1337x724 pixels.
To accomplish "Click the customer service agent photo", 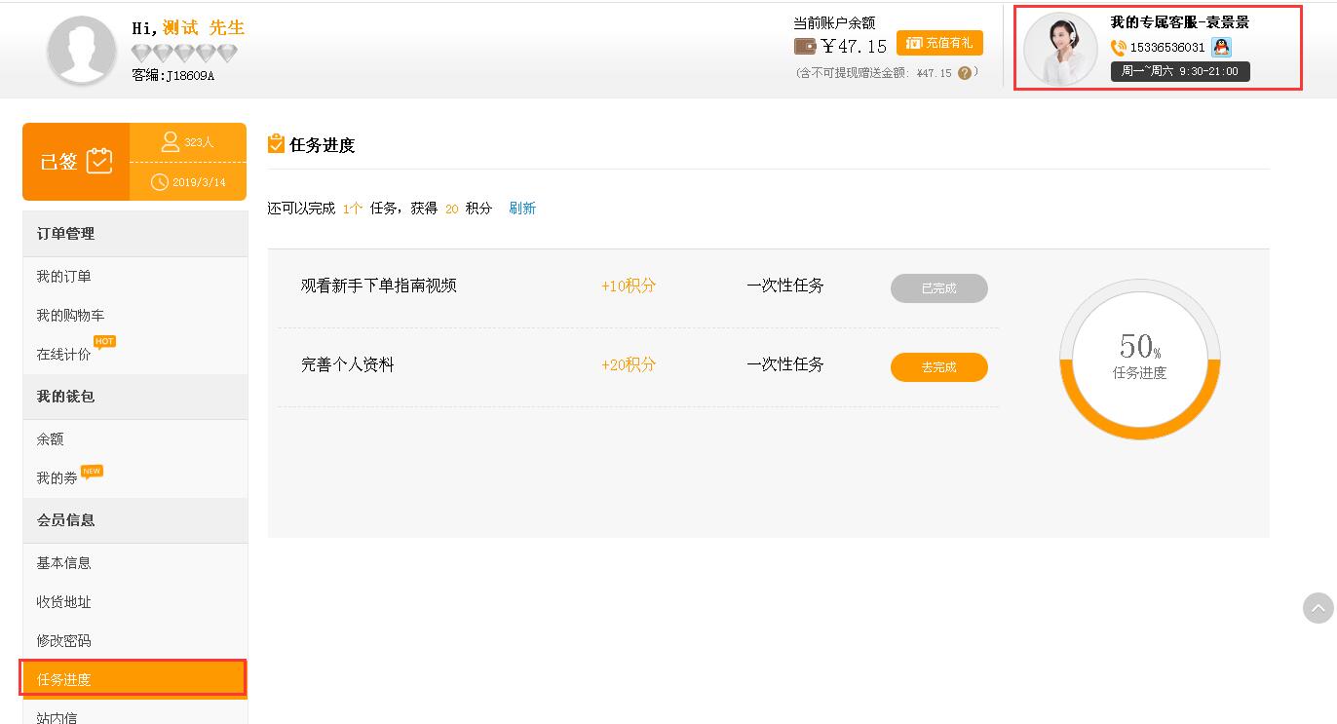I will (x=1060, y=49).
